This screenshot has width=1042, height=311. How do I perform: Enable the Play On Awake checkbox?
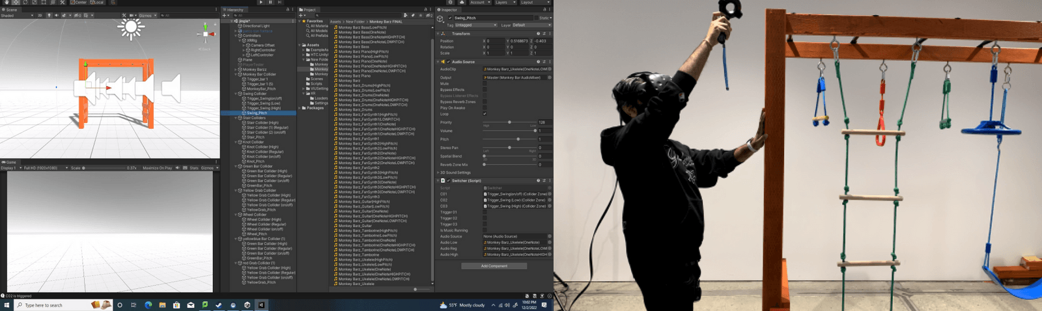(485, 108)
